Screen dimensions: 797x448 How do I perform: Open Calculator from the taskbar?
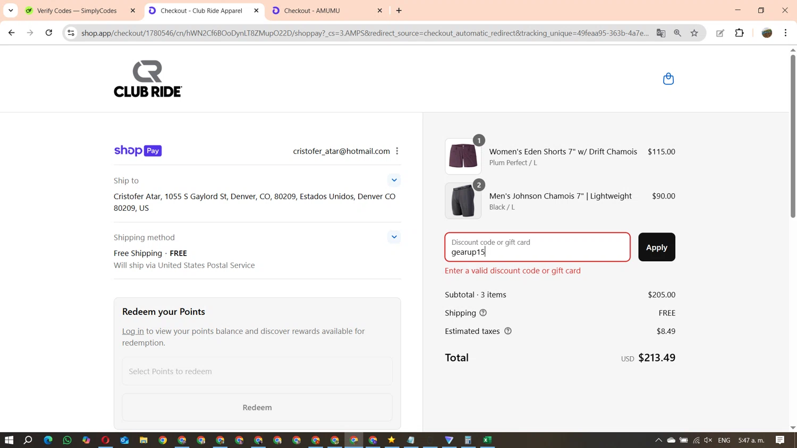click(468, 440)
